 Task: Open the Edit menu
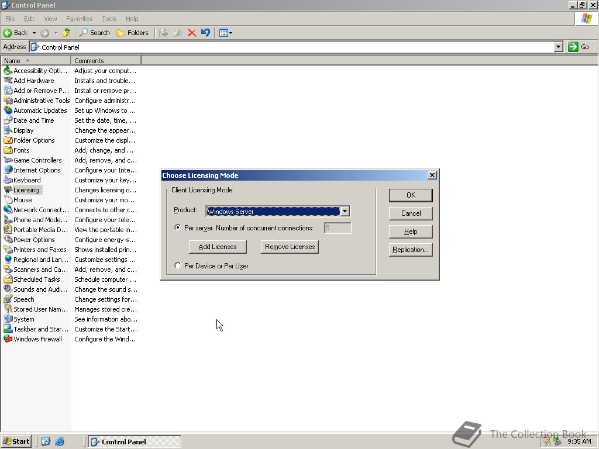29,19
